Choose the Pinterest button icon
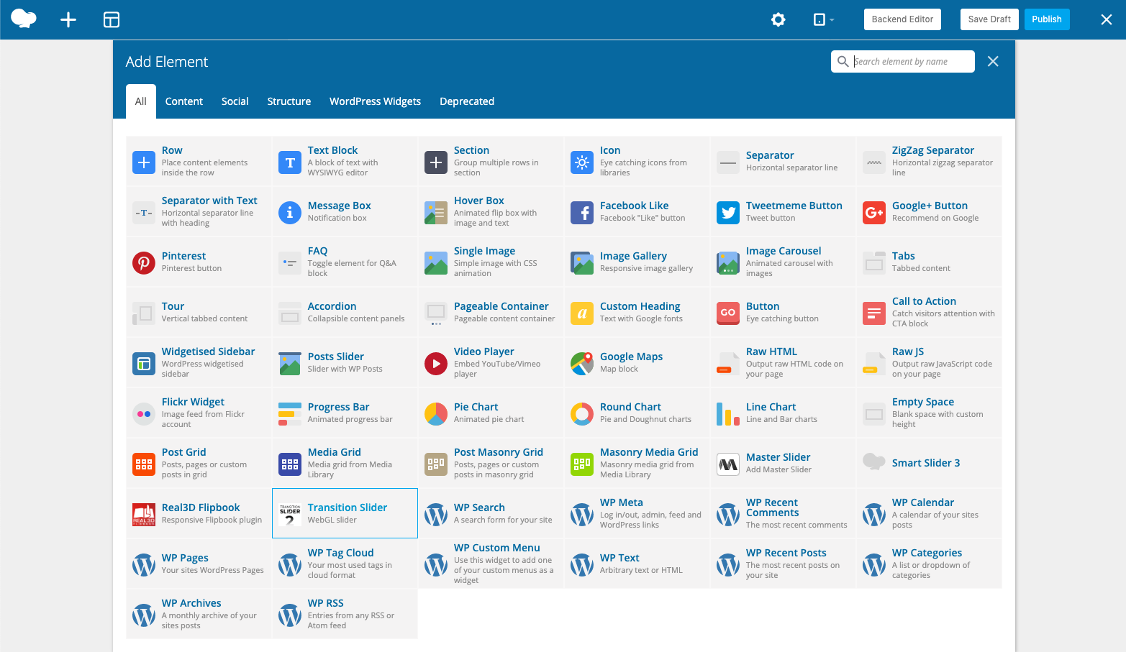Viewport: 1126px width, 652px height. click(x=144, y=263)
